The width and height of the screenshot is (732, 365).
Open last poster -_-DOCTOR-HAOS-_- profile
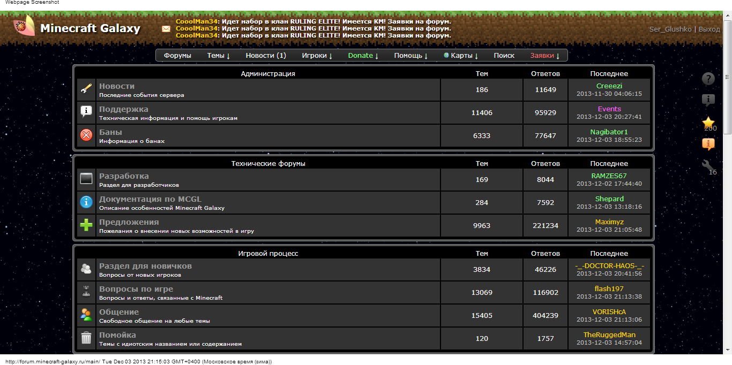click(609, 265)
